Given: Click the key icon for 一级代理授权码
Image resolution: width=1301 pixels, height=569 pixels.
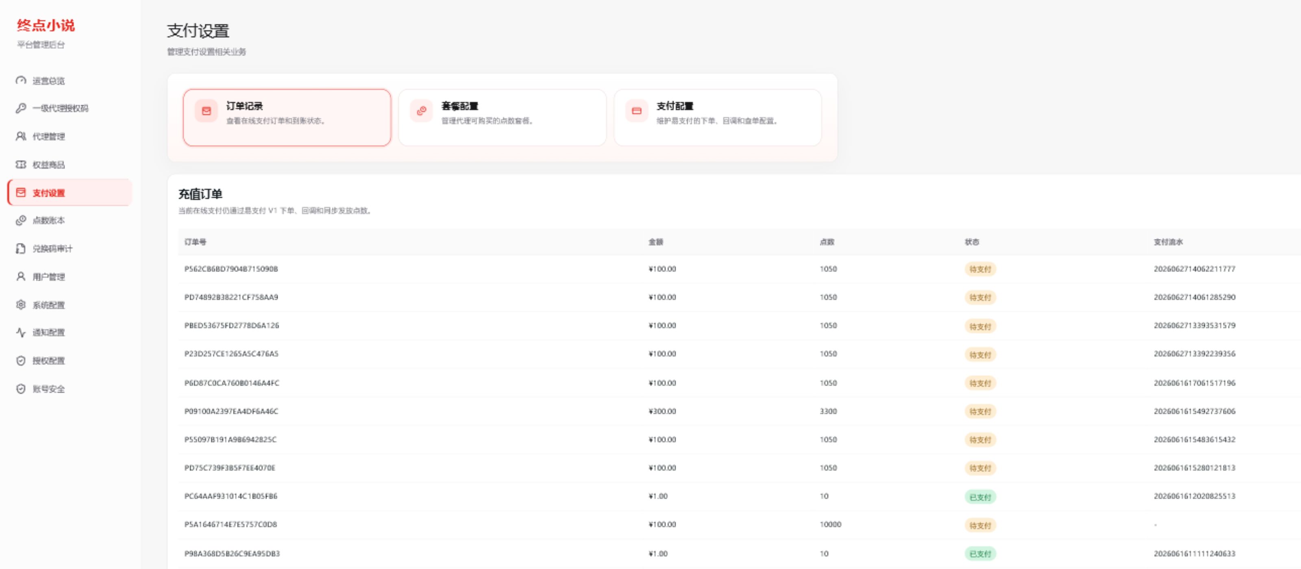Looking at the screenshot, I should 21,108.
